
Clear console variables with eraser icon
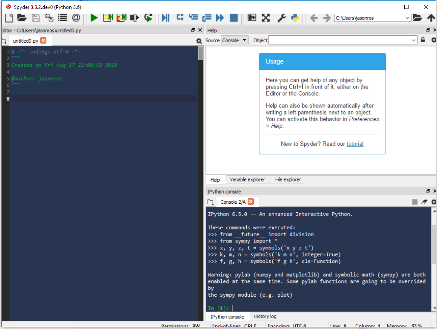click(424, 202)
